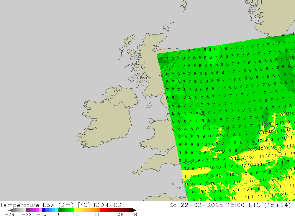Click the '48' legend label

(134, 215)
